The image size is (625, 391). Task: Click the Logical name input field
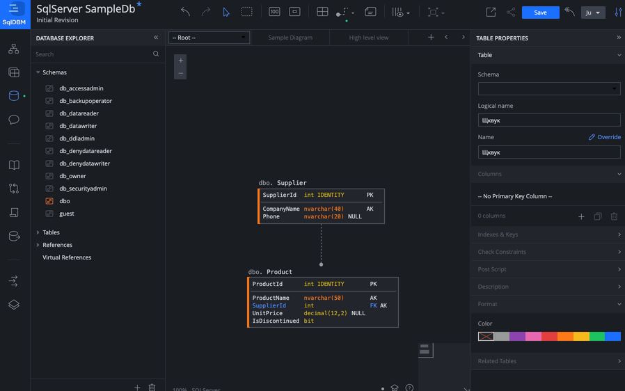549,120
